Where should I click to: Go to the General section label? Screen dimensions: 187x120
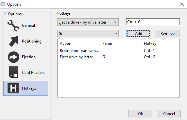pos(28,26)
